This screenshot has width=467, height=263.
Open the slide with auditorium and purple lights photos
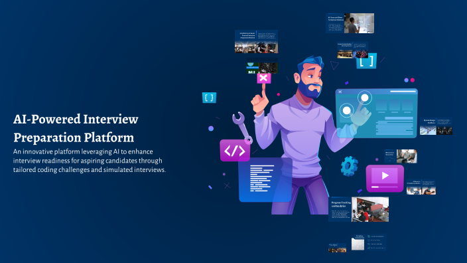(x=352, y=50)
